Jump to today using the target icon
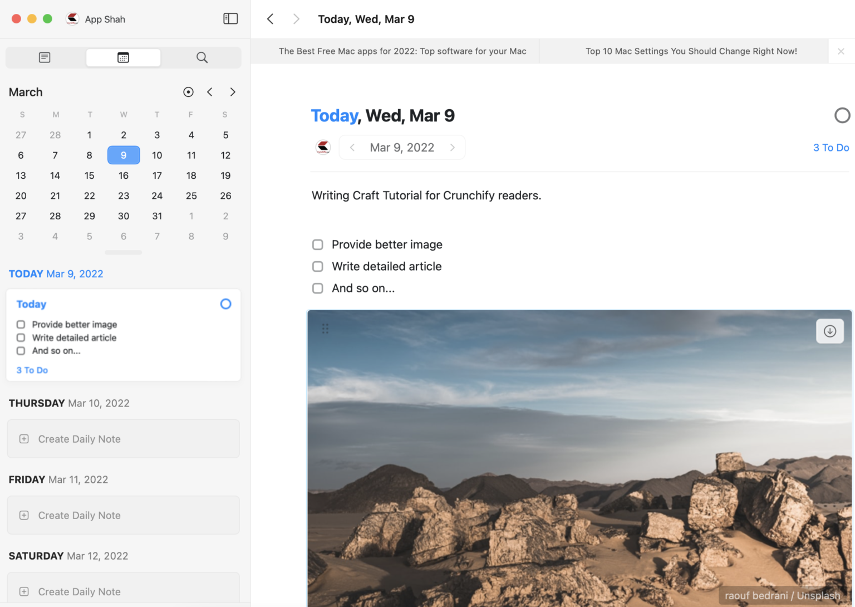 pyautogui.click(x=188, y=92)
